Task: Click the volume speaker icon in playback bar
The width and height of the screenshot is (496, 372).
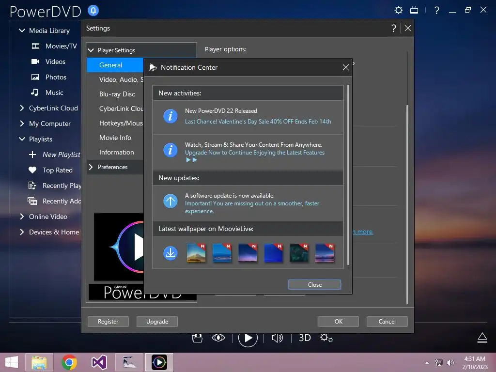Action: [x=278, y=338]
